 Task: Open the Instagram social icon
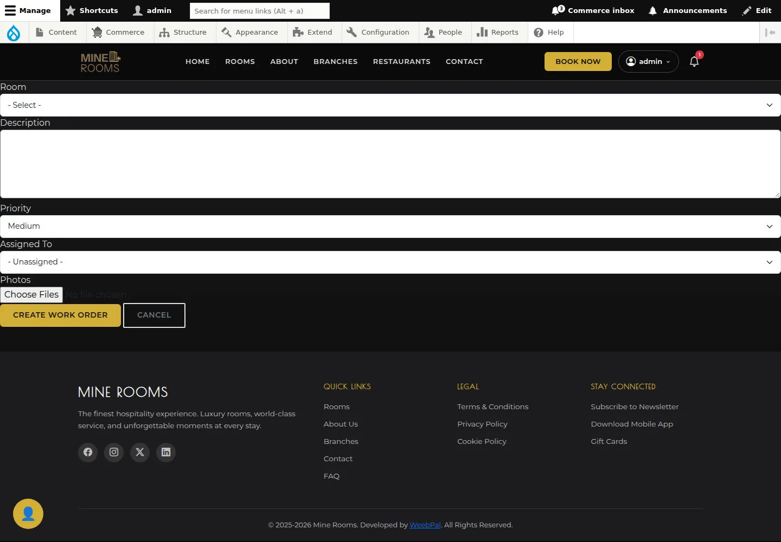[x=114, y=452]
